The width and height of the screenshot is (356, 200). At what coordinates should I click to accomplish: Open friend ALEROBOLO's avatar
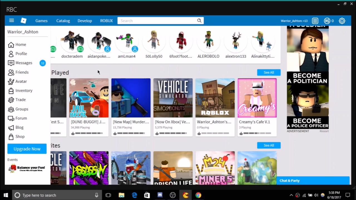(x=208, y=41)
